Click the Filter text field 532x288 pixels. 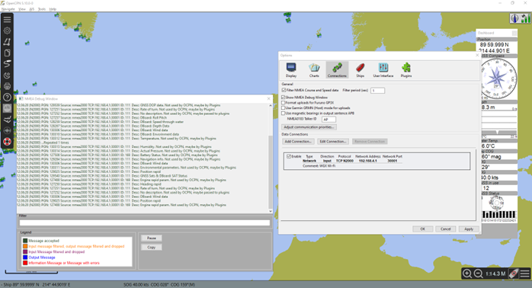[x=145, y=222]
